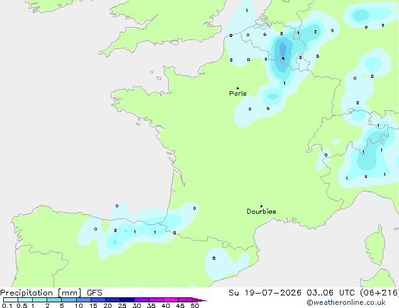The height and width of the screenshot is (308, 399).
Task: Click the legend label 0.5
Action: (x=21, y=305)
